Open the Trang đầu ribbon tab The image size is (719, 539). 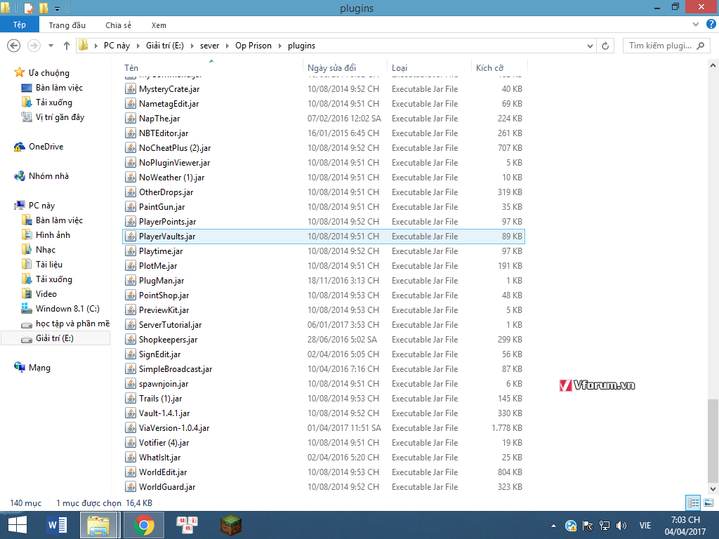[x=67, y=25]
